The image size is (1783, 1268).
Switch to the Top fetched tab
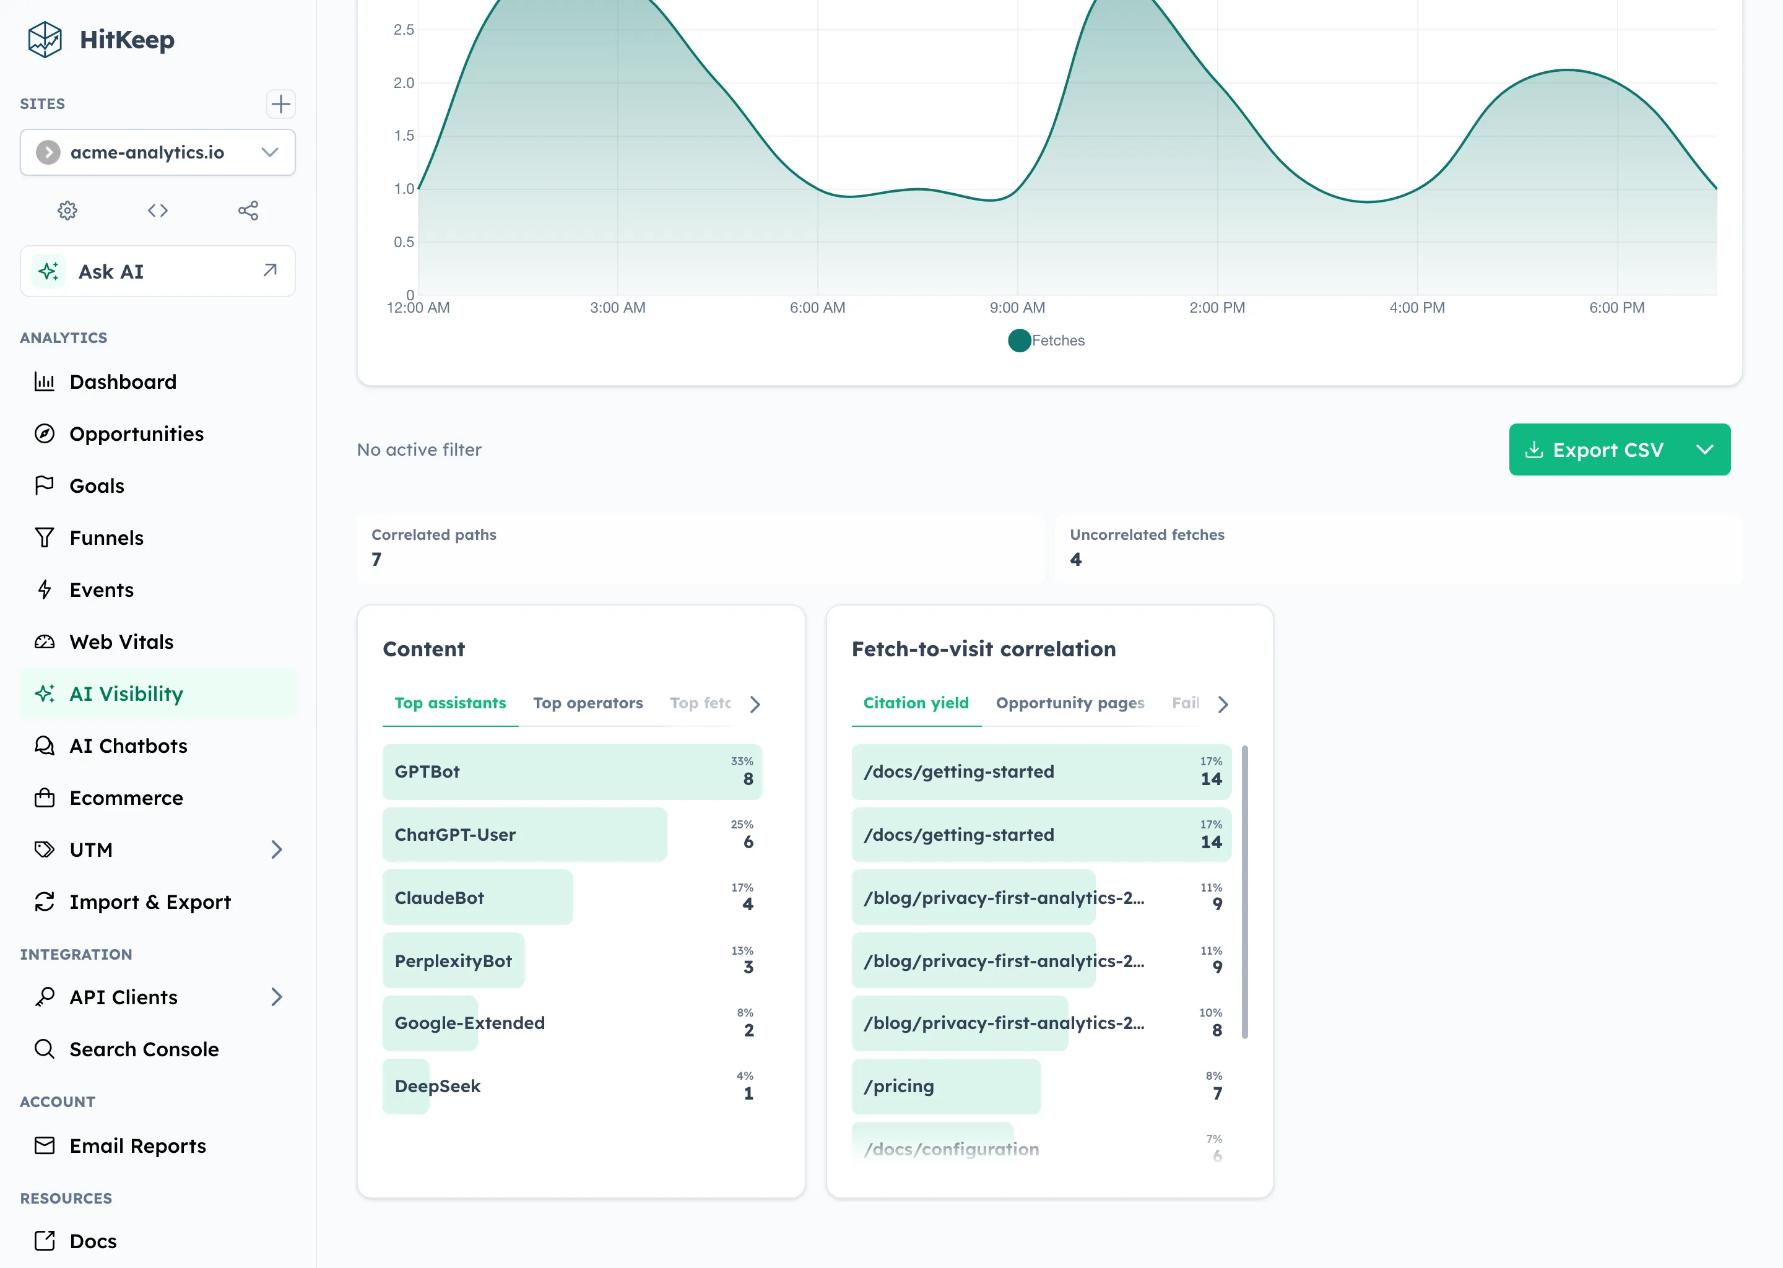pyautogui.click(x=700, y=703)
